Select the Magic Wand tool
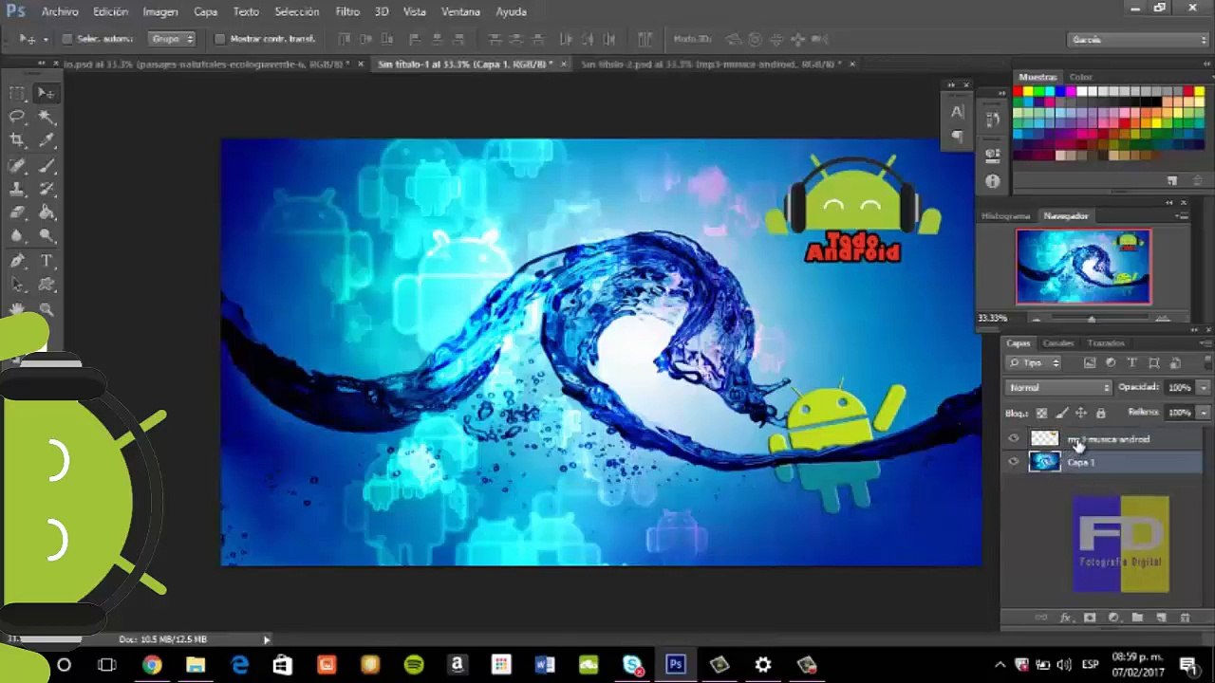Image resolution: width=1215 pixels, height=683 pixels. [46, 117]
